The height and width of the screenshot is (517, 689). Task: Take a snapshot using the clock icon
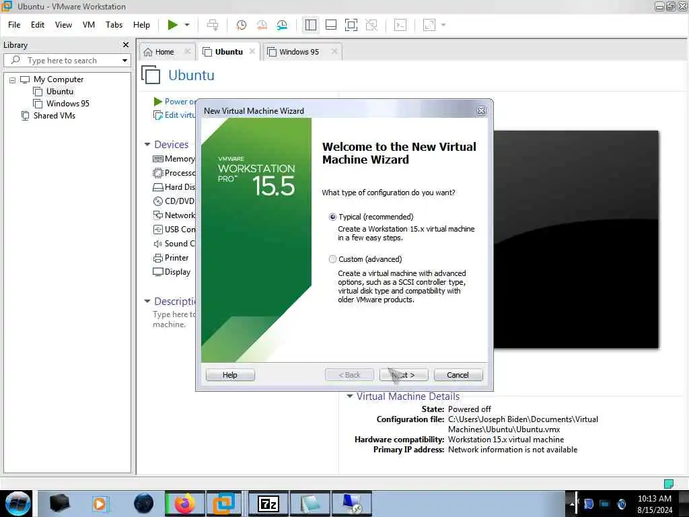242,25
